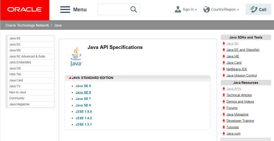274x141 pixels.
Task: Click red arrow icon next to Developer Training
Action: click(x=224, y=121)
